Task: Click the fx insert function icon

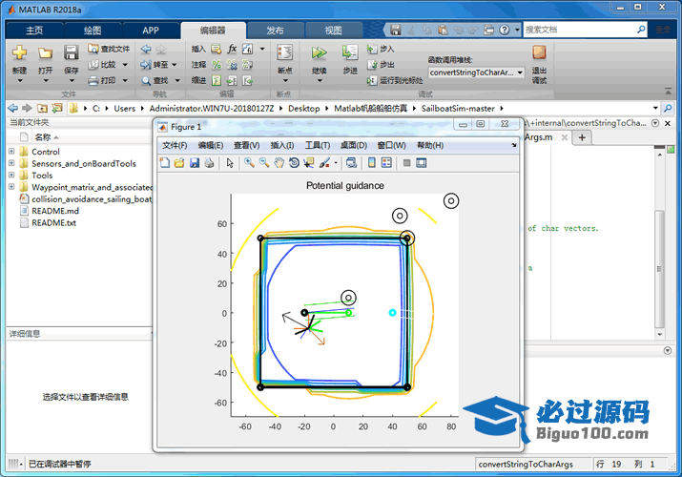Action: (x=233, y=49)
